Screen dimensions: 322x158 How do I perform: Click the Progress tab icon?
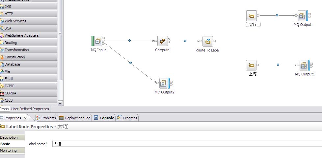point(119,118)
